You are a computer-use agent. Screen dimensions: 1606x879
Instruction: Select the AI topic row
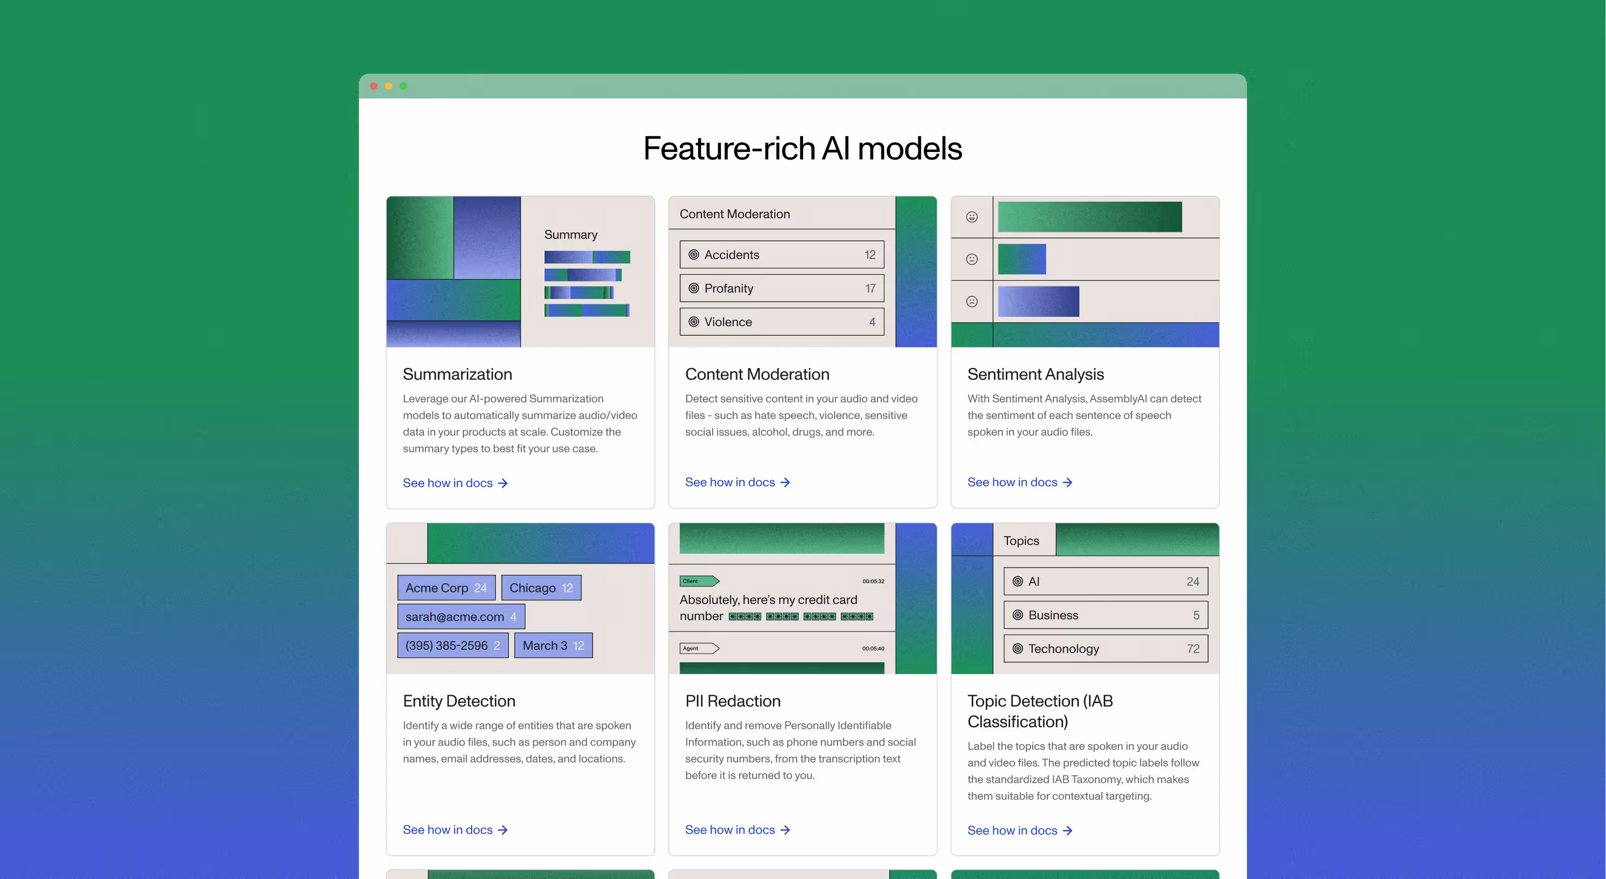(x=1105, y=581)
